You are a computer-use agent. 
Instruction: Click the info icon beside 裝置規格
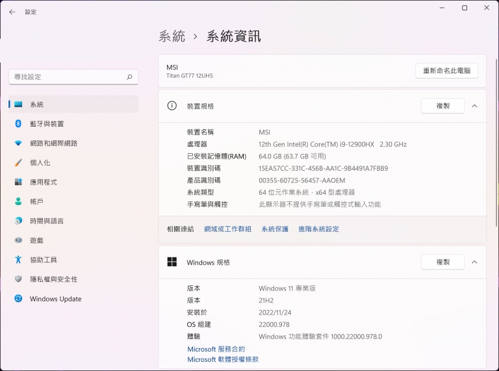point(172,106)
